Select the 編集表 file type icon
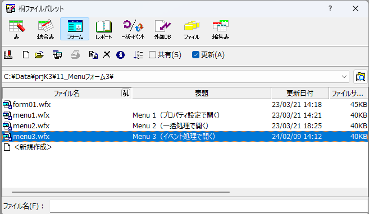369x214 pixels. pyautogui.click(x=221, y=29)
